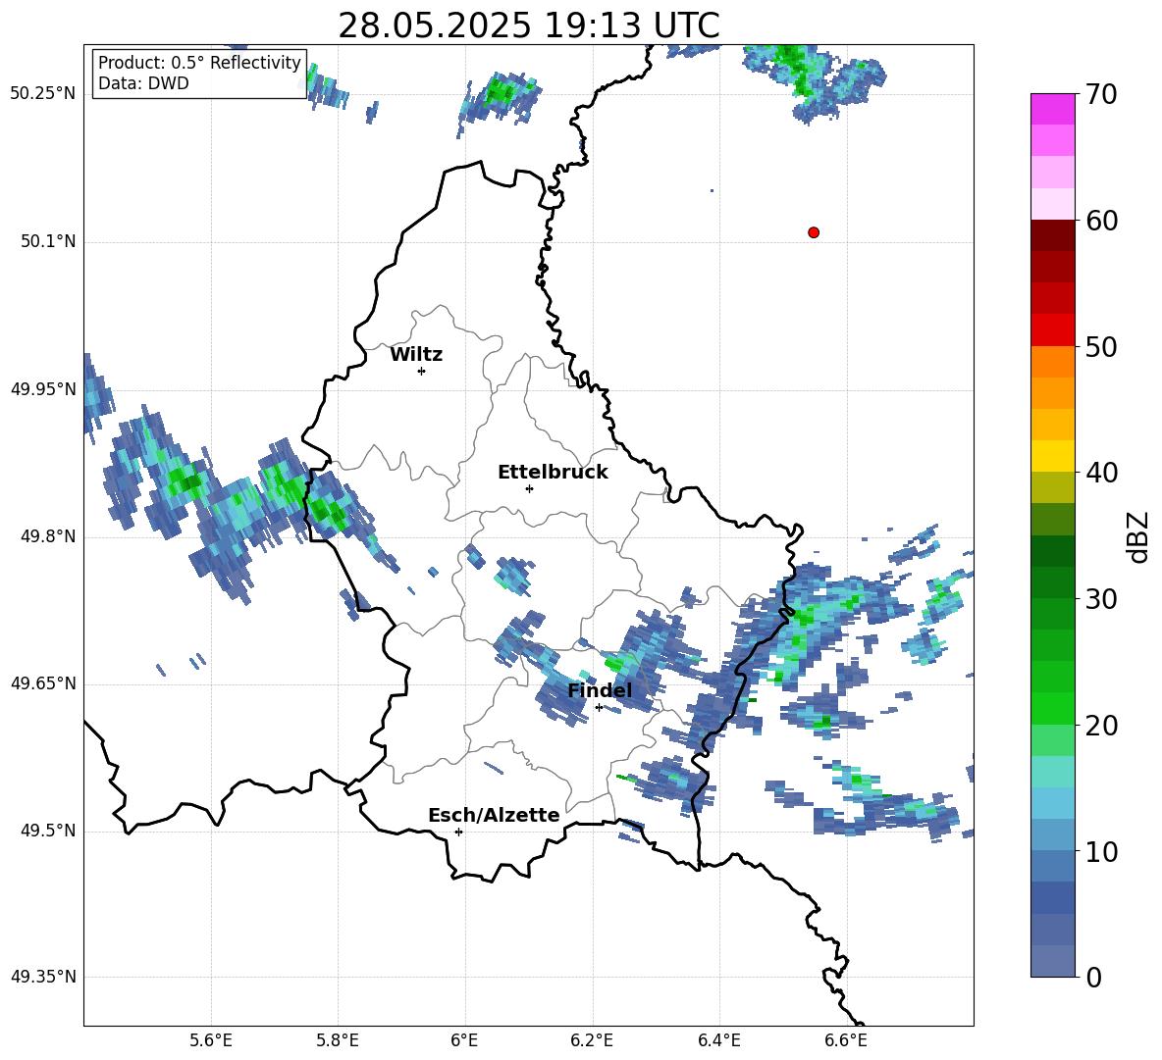Click the Esch/Alzette city label
The height and width of the screenshot is (1060, 1162).
494,815
